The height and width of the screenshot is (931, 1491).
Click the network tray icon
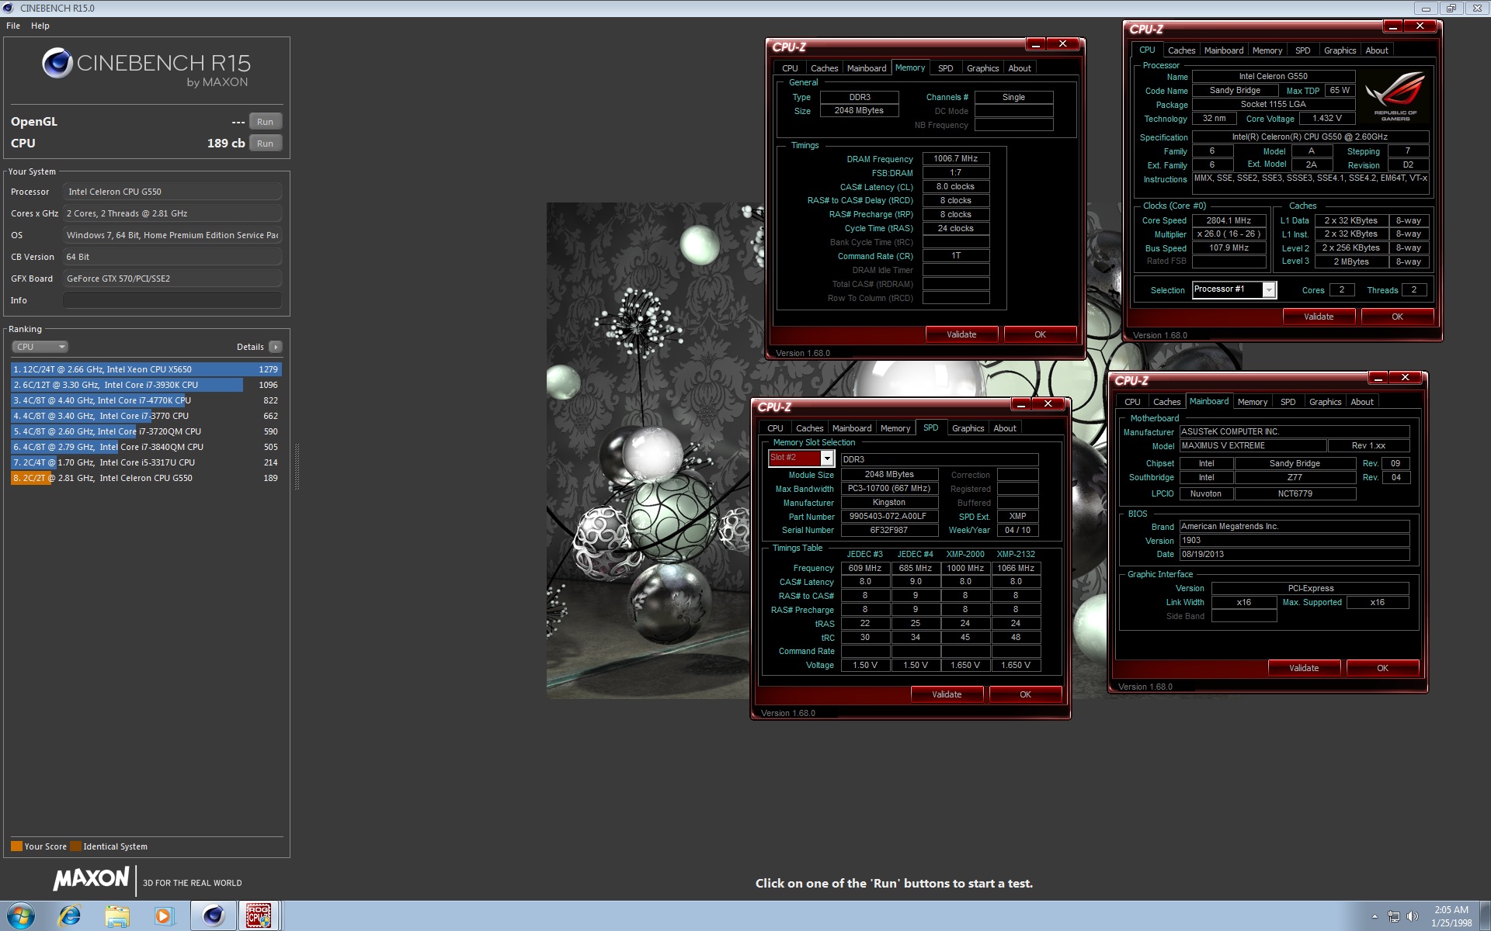(x=1394, y=916)
